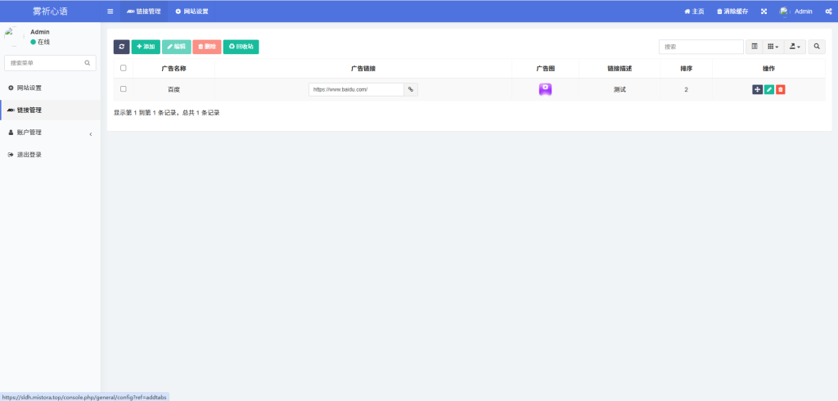Open the settings gears icon at top right
This screenshot has height=401, width=838.
[x=828, y=11]
